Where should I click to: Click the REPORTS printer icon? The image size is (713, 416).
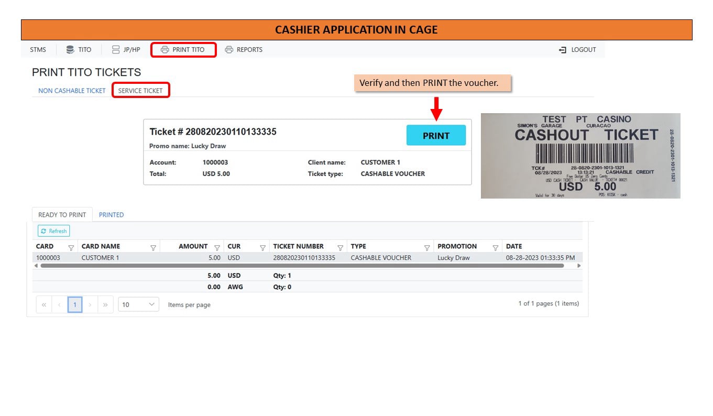[229, 50]
